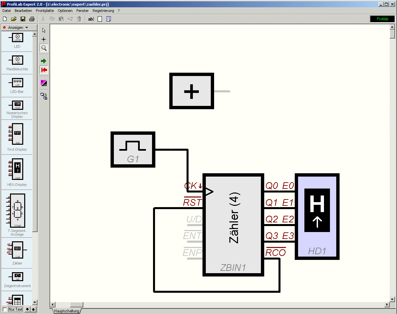Open the Registrierung menu
Viewport: 397px width, 314px height.
coord(103,11)
